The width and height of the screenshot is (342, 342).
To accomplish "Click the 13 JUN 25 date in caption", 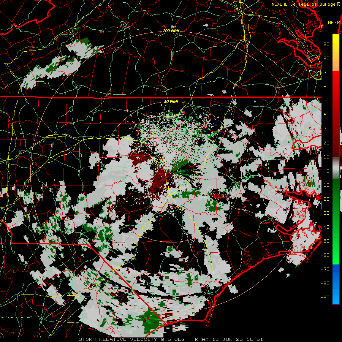I will click(227, 339).
